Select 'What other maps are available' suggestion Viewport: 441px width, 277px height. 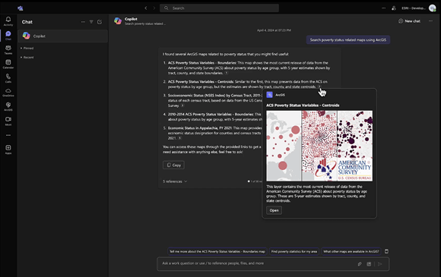coord(351,251)
